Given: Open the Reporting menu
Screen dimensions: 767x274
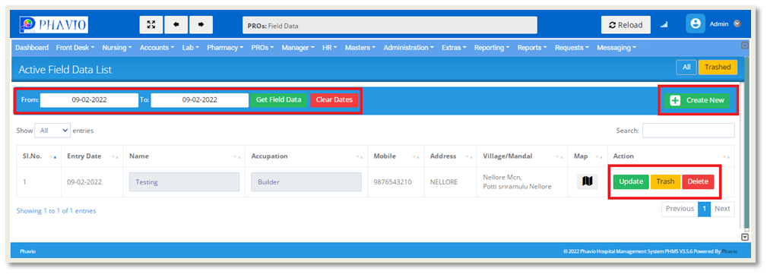Looking at the screenshot, I should click(492, 47).
